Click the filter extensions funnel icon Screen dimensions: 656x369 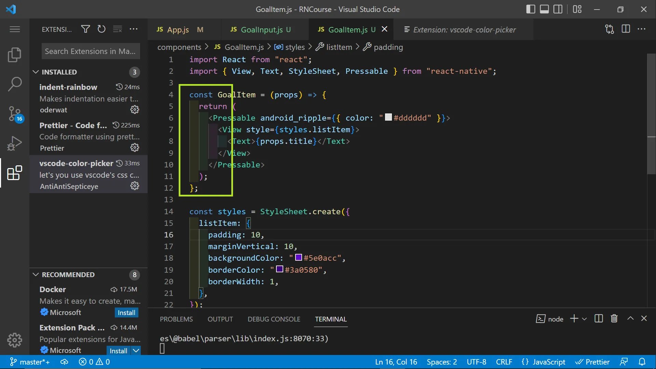pos(85,29)
